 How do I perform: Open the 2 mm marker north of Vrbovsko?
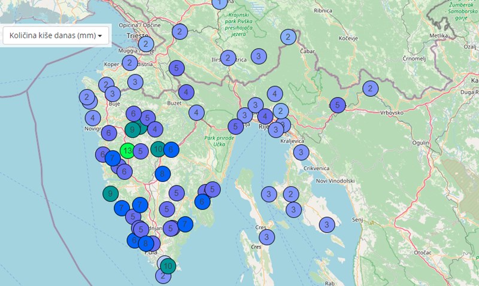click(x=370, y=89)
